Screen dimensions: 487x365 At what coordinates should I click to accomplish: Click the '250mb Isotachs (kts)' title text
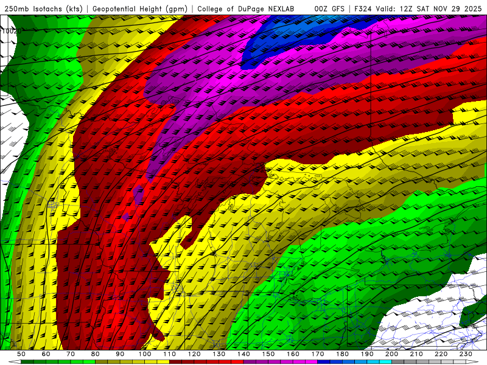pos(44,9)
